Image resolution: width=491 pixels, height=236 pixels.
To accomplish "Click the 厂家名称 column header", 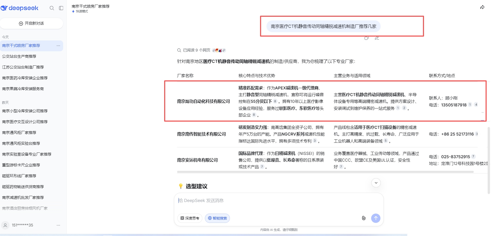I will tap(185, 75).
